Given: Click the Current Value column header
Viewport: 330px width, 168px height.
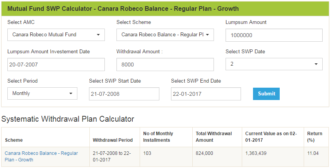Looking at the screenshot, I should click(x=271, y=137).
